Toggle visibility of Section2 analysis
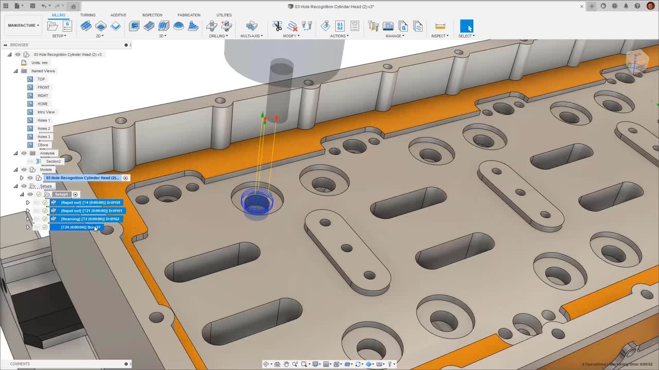Viewport: 659px width, 370px height. tap(30, 161)
